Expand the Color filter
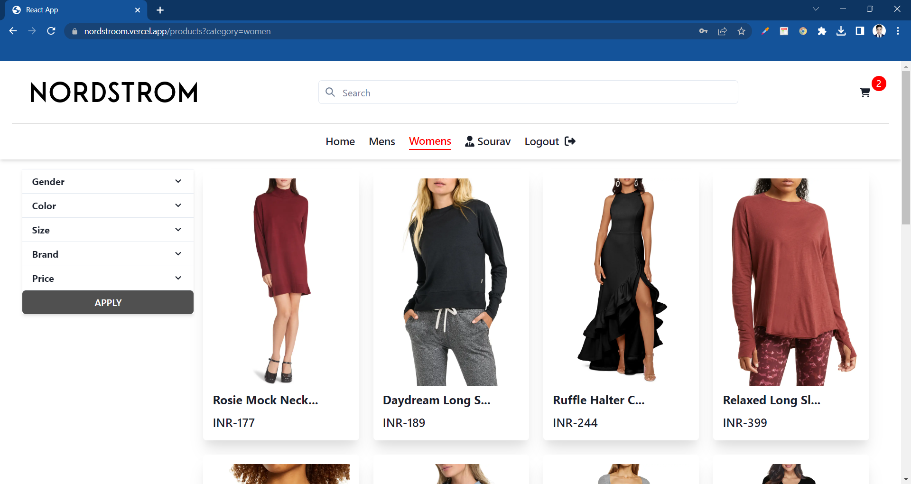 point(108,206)
